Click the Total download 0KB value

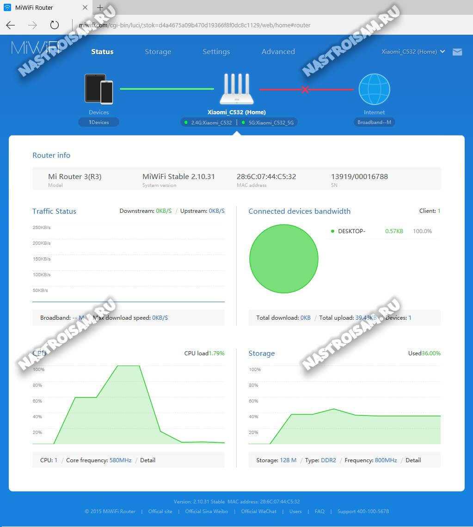[x=305, y=317]
